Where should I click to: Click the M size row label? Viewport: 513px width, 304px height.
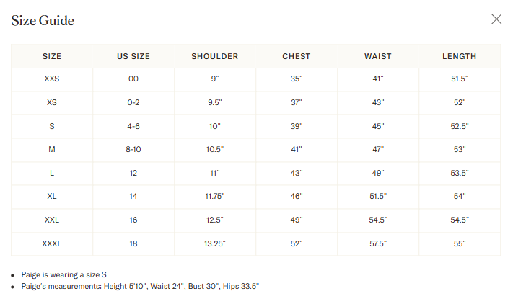(x=52, y=150)
